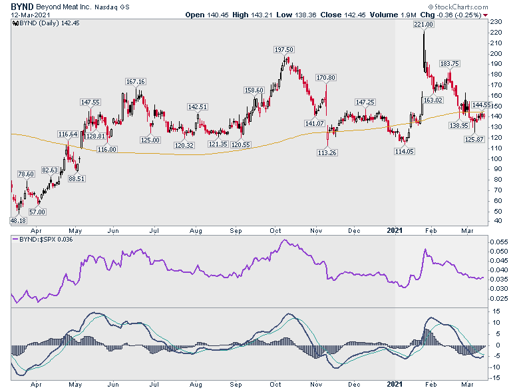This screenshot has width=519, height=390.
Task: Click the 147.55 May high label
Action: click(90, 102)
